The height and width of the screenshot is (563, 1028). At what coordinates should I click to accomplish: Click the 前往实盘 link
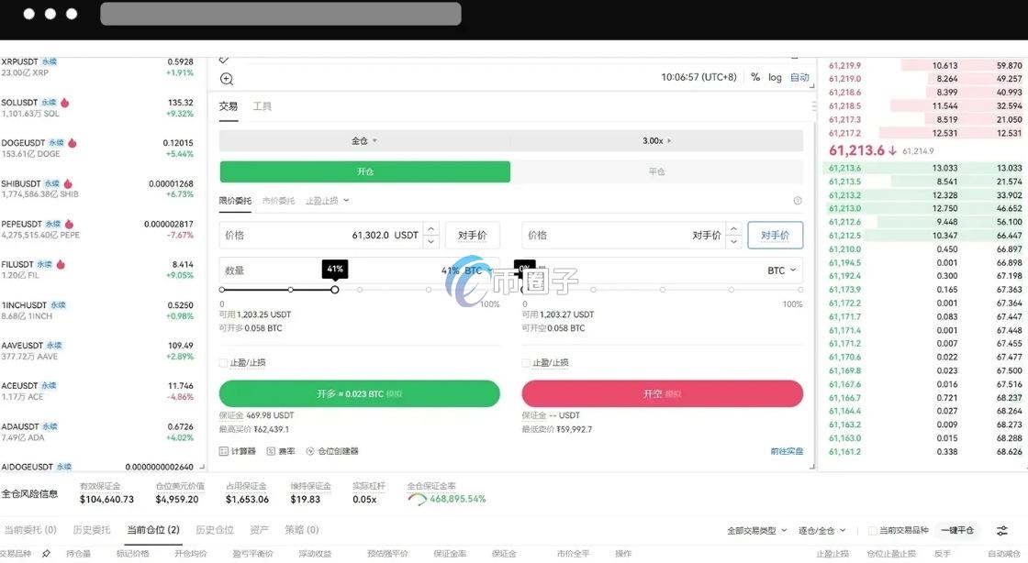786,450
